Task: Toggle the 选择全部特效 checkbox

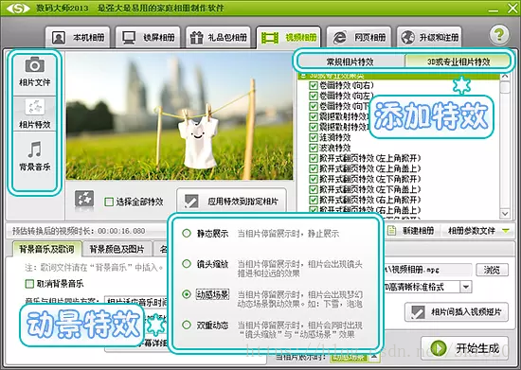Action: click(x=109, y=202)
